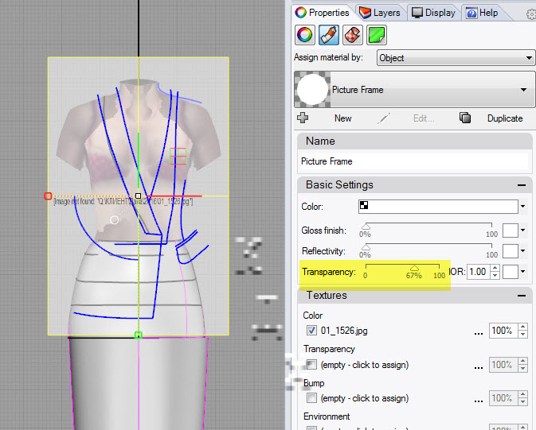The width and height of the screenshot is (536, 430).
Task: Open the Assign material by dropdown
Action: (x=455, y=58)
